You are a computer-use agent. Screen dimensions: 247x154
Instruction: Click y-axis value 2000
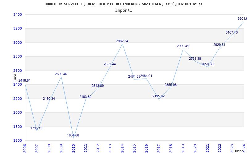click(x=17, y=113)
